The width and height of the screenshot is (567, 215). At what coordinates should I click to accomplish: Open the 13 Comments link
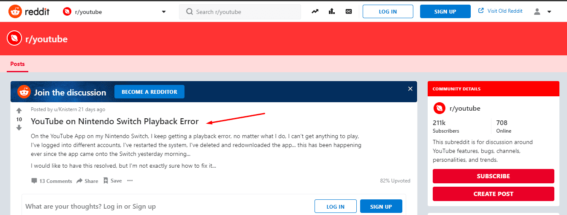(56, 181)
